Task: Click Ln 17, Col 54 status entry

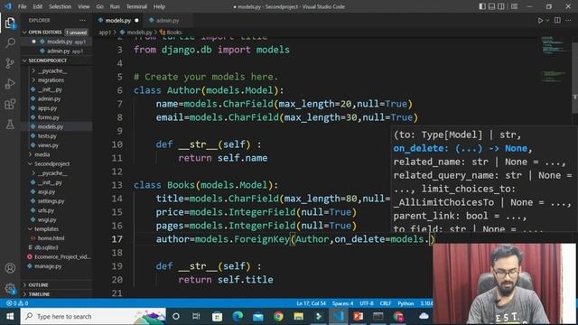Action: click(x=311, y=303)
